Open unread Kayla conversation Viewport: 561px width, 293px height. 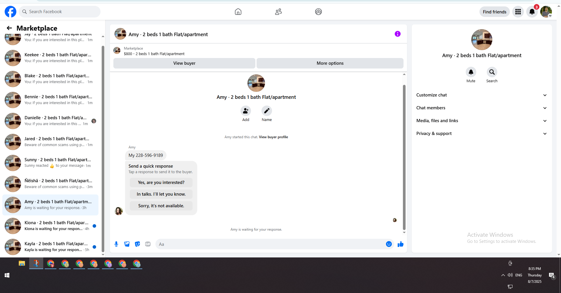click(x=50, y=247)
